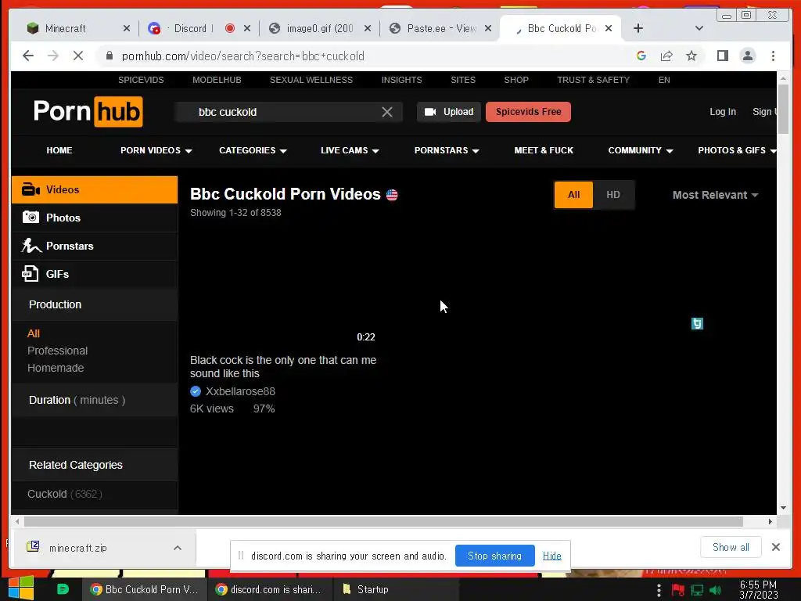Close the Paste.ee tab
The image size is (801, 601).
pyautogui.click(x=488, y=29)
